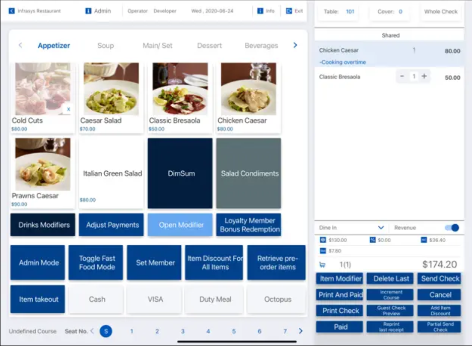472x346 pixels.
Task: Select the Prawns Caesar item thumbnail
Action: pyautogui.click(x=42, y=165)
